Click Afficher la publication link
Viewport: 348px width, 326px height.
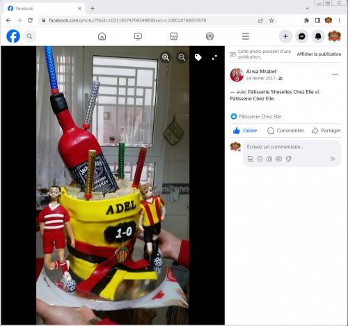(x=319, y=54)
